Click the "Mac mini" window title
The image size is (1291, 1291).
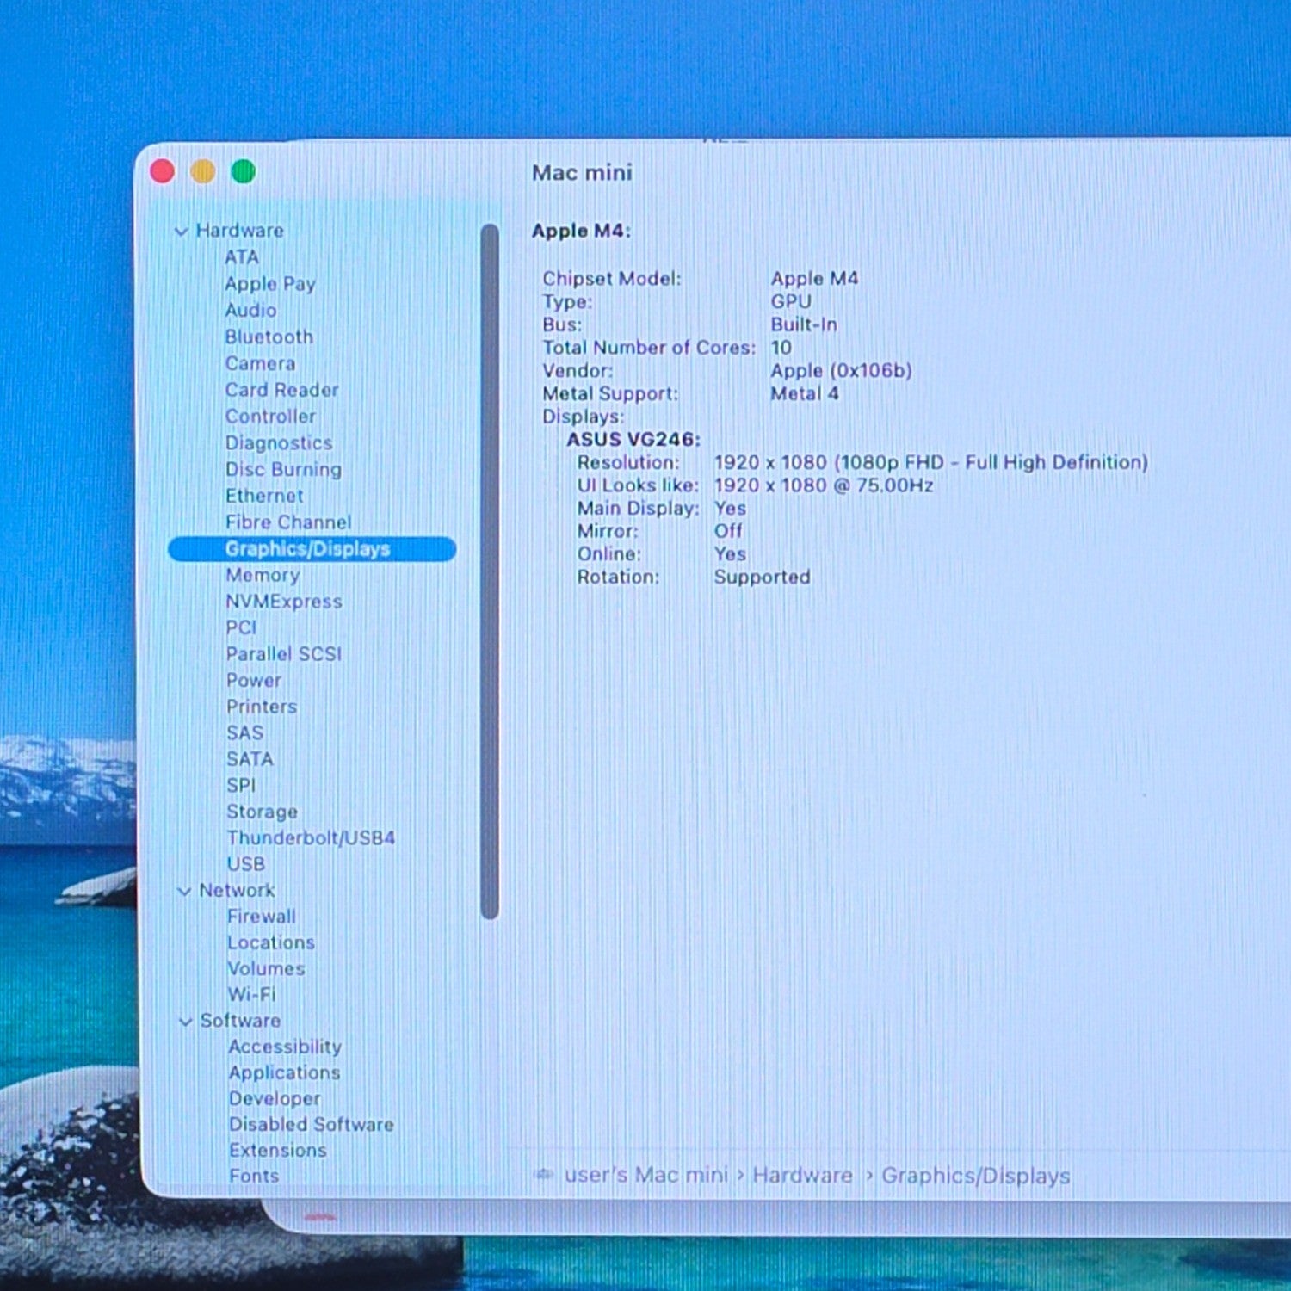coord(582,172)
